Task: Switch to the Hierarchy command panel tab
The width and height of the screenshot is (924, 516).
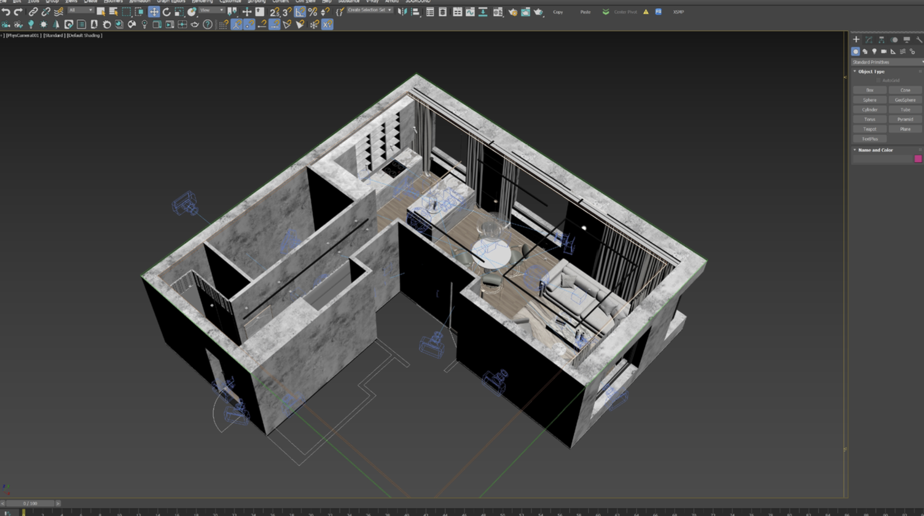Action: (881, 39)
